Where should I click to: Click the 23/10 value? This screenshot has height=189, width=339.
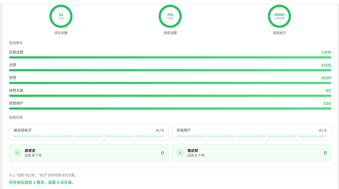pos(326,52)
